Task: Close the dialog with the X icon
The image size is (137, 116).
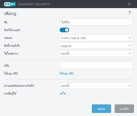Action: [129, 4]
